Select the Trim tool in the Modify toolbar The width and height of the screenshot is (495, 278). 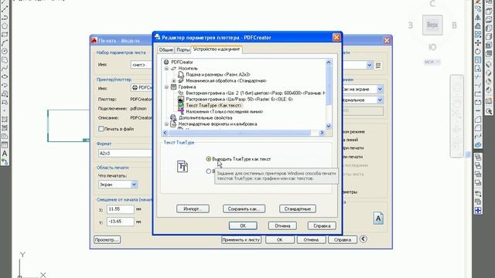478,77
